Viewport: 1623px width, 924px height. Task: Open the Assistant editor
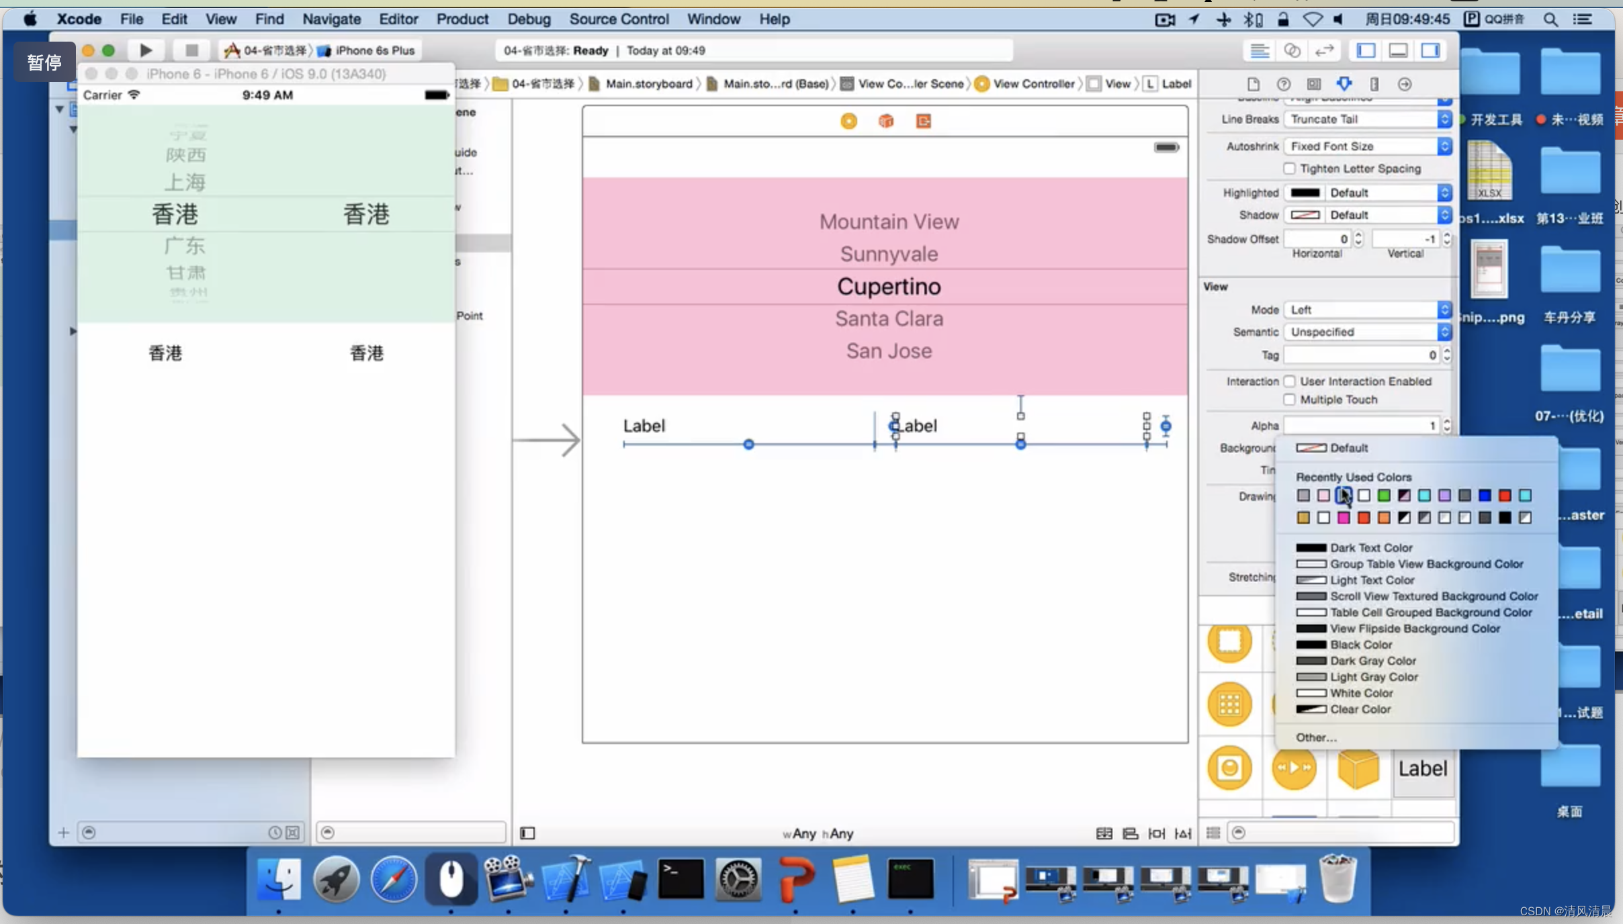coord(1292,50)
